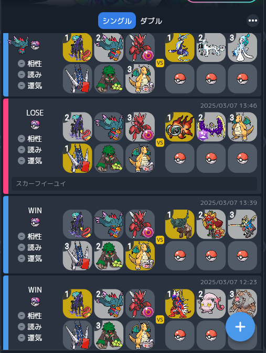266x353 pixels.
Task: Click the LOSE result label
Action: click(35, 113)
